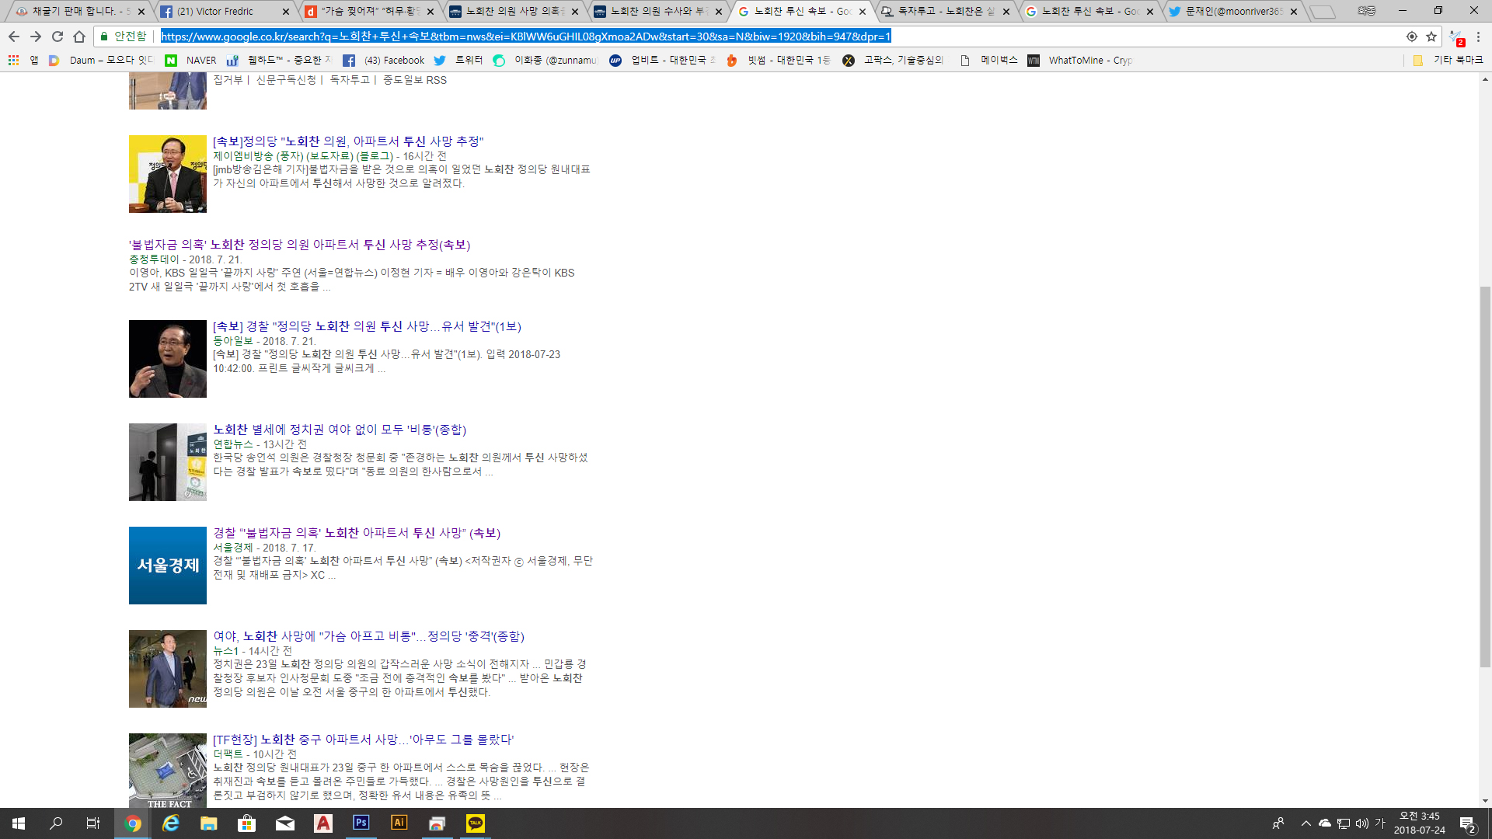Screen dimensions: 1492x839
Task: Switch to the 문재인 Twitter tab
Action: 1232,11
